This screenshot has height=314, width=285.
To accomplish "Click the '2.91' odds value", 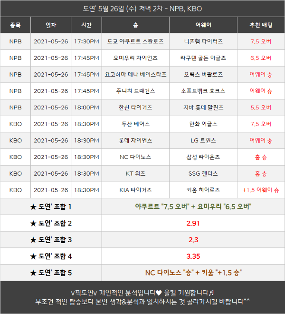I will pyautogui.click(x=193, y=223).
